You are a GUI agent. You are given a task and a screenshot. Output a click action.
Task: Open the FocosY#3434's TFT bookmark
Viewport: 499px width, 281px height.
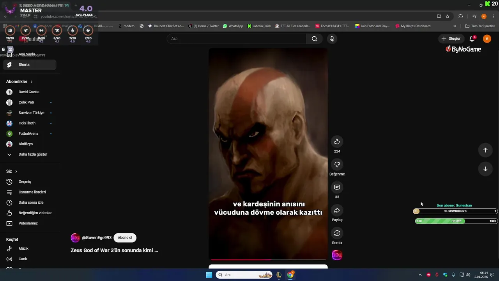click(x=332, y=26)
